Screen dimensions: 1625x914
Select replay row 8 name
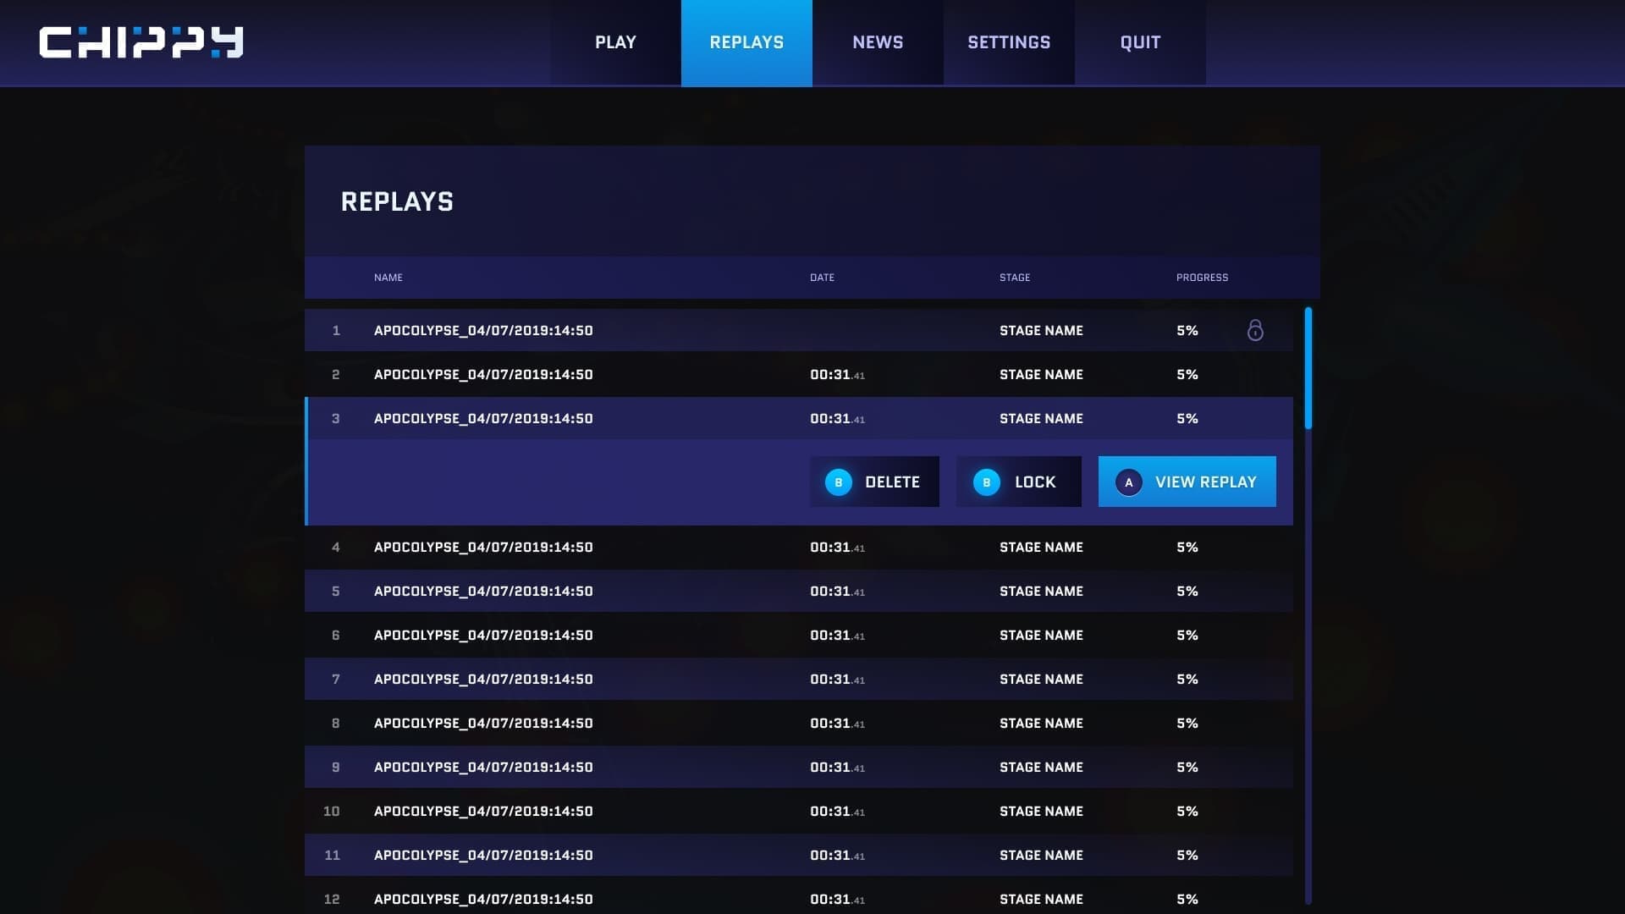click(483, 723)
